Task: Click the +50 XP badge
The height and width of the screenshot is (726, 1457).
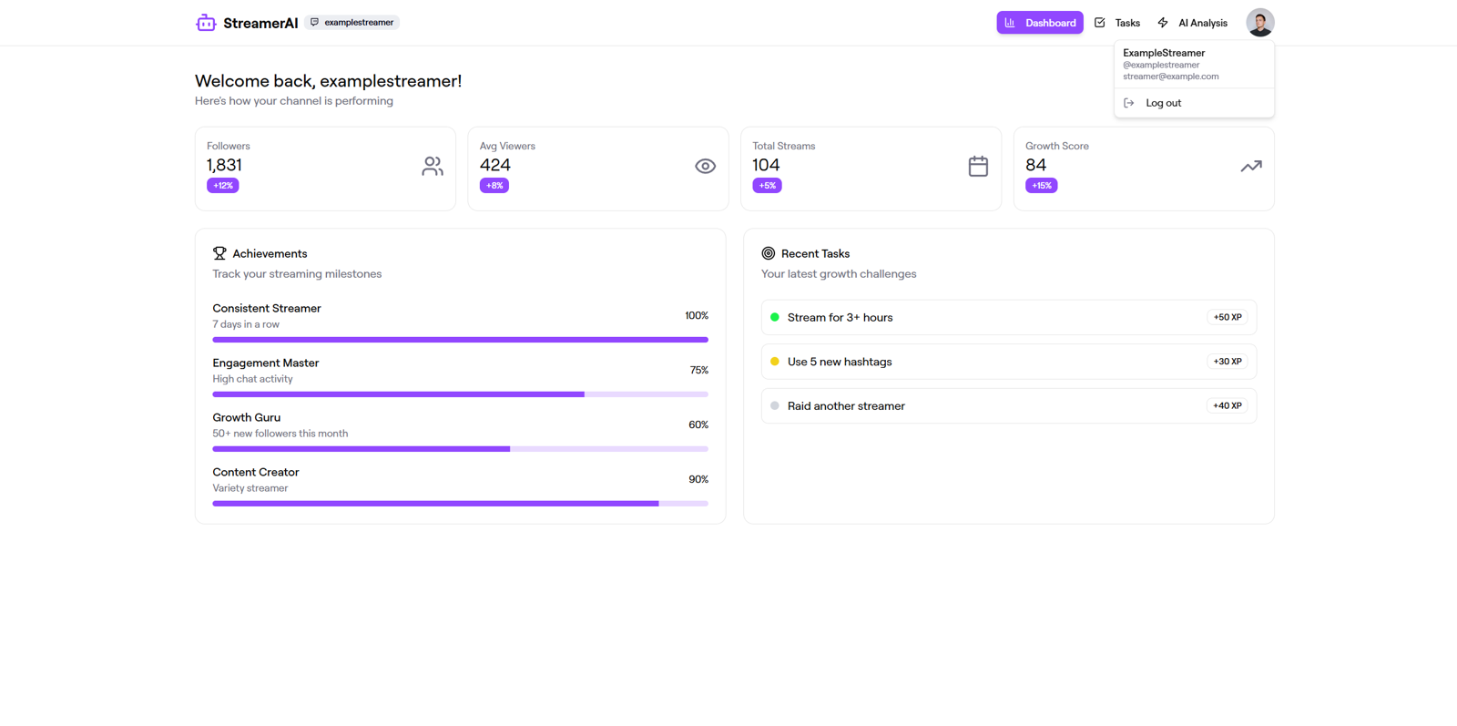Action: 1228,317
